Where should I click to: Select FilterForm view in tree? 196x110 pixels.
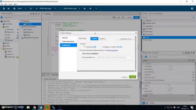(x=10, y=32)
